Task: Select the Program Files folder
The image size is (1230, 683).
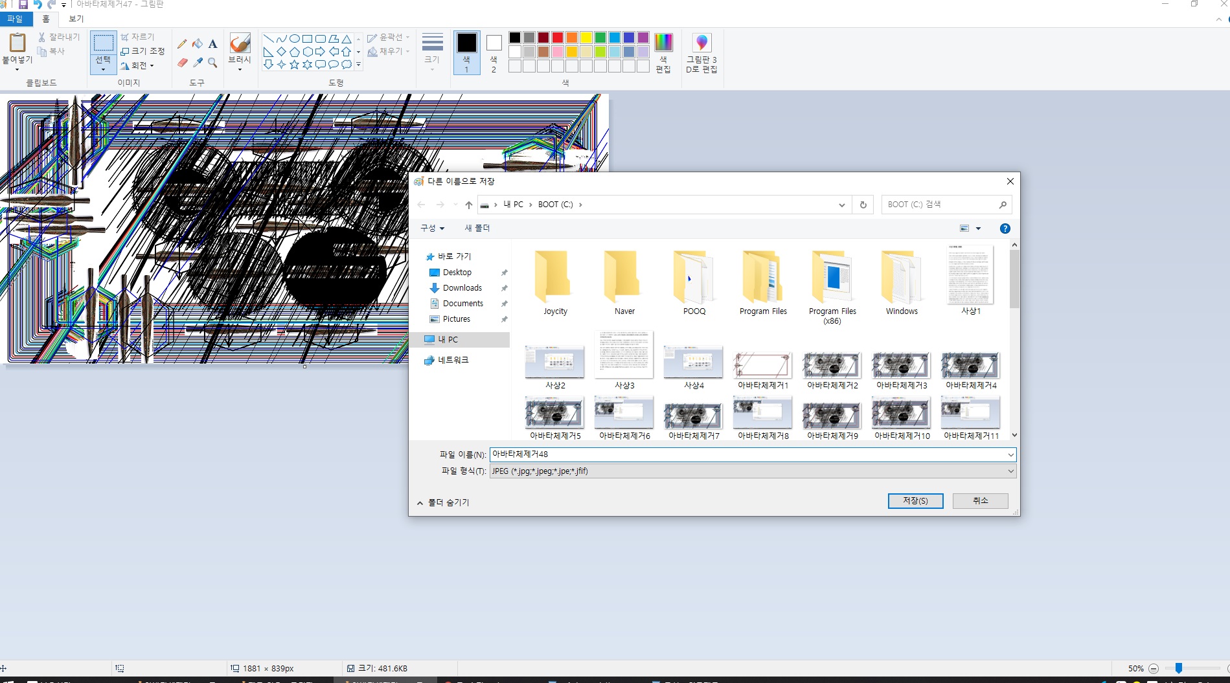Action: (x=763, y=283)
